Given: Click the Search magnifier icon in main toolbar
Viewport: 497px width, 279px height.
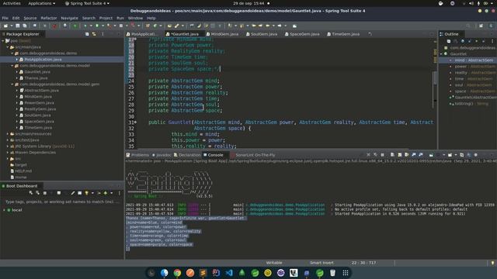Looking at the screenshot, I should [468, 26].
